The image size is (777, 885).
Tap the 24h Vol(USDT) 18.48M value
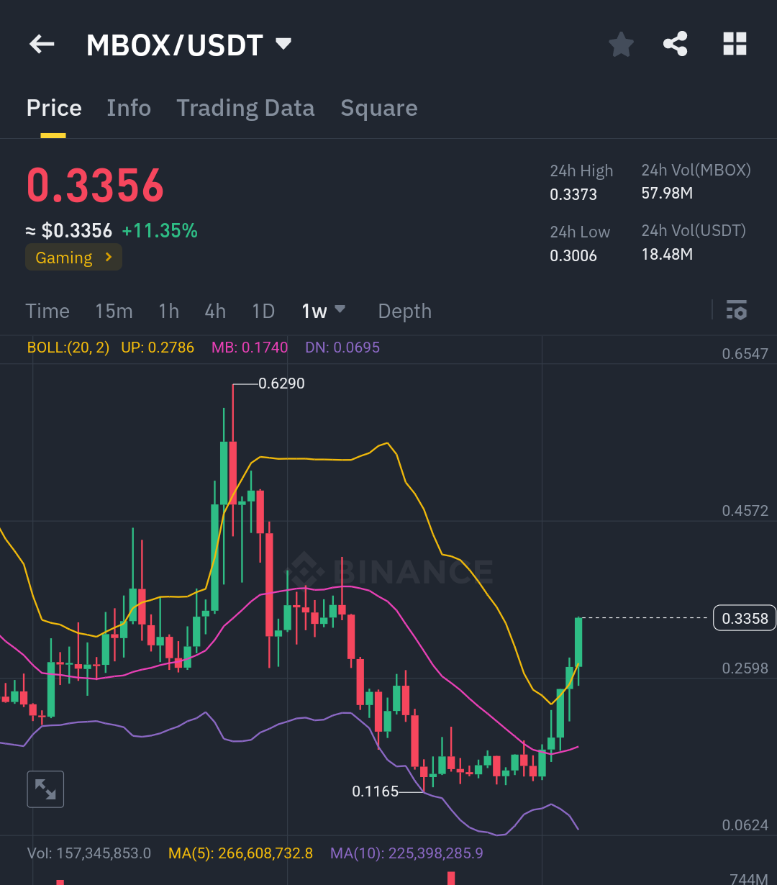667,254
